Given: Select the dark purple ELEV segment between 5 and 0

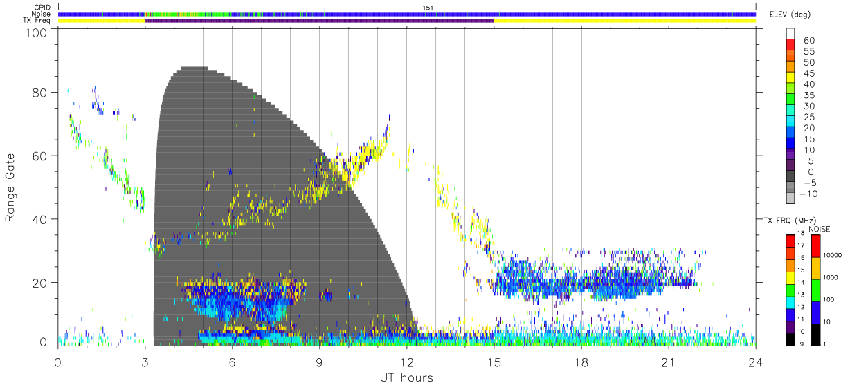Looking at the screenshot, I should (790, 165).
